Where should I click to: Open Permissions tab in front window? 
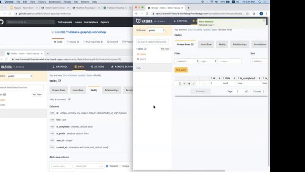(260, 44)
